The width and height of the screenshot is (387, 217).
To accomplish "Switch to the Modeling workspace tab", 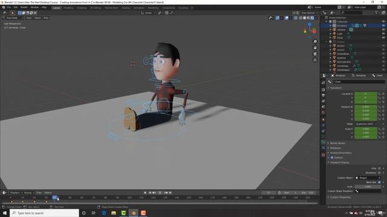I will [x=68, y=8].
